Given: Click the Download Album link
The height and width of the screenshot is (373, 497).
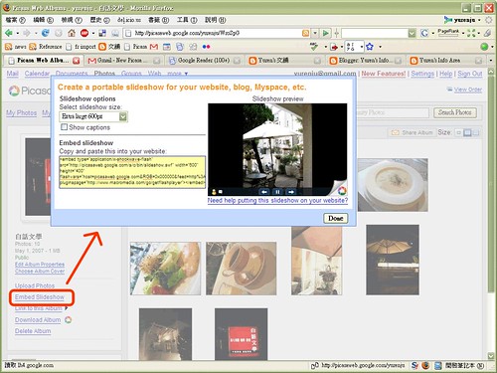Looking at the screenshot, I should point(38,320).
